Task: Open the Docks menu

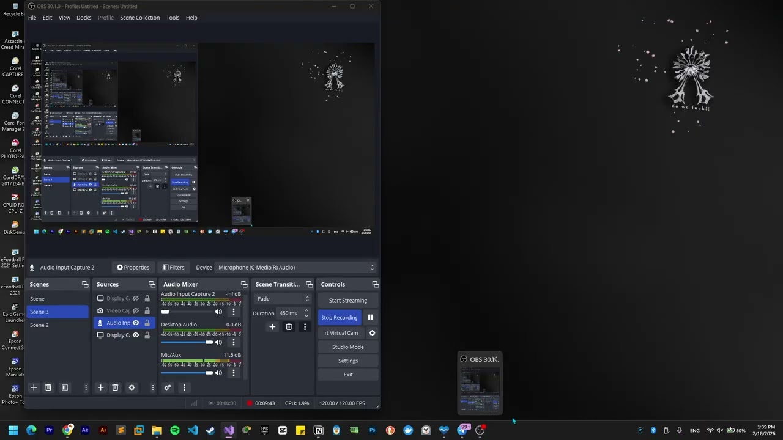Action: click(84, 18)
